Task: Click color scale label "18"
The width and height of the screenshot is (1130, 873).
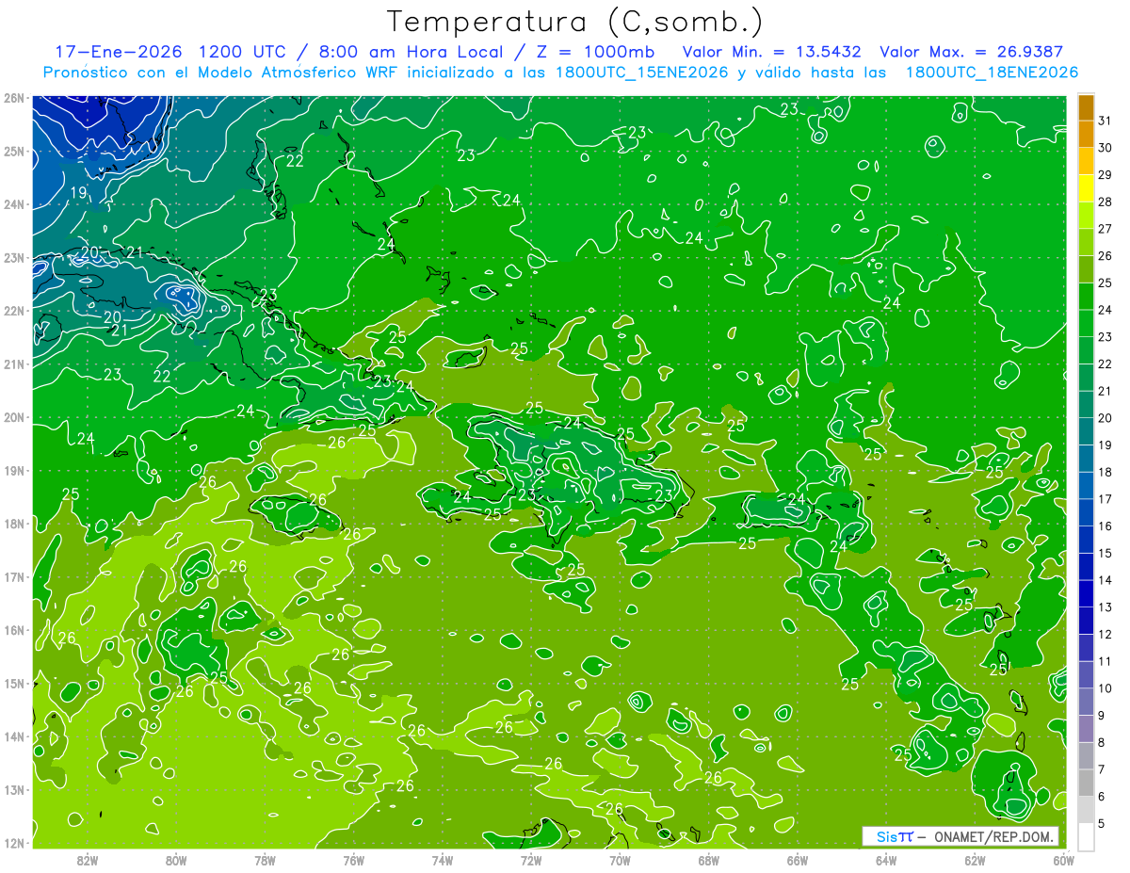Action: point(1105,472)
